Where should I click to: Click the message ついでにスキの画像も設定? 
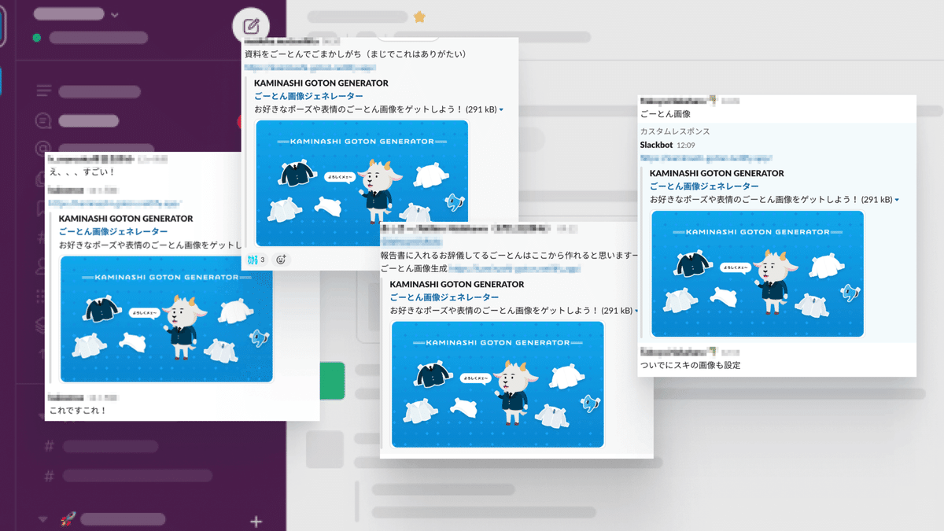691,365
